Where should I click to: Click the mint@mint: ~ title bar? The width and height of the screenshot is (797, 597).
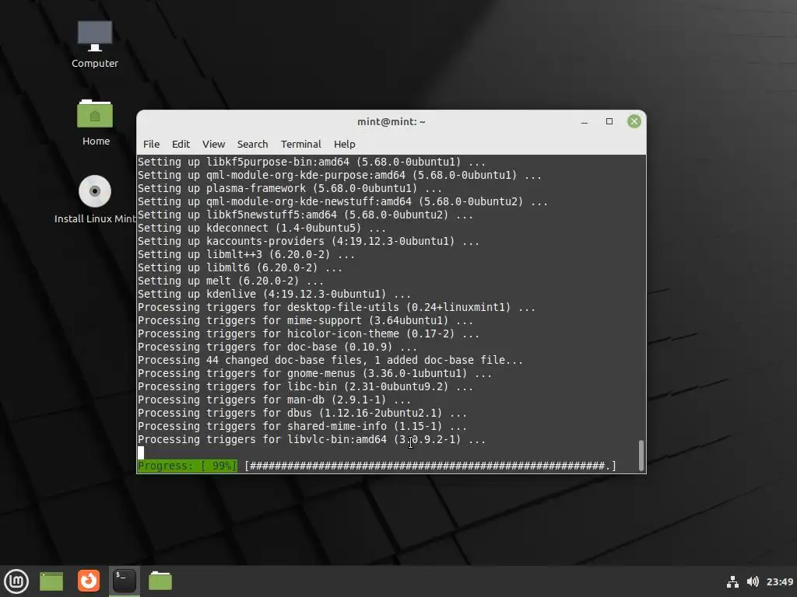[x=391, y=122]
